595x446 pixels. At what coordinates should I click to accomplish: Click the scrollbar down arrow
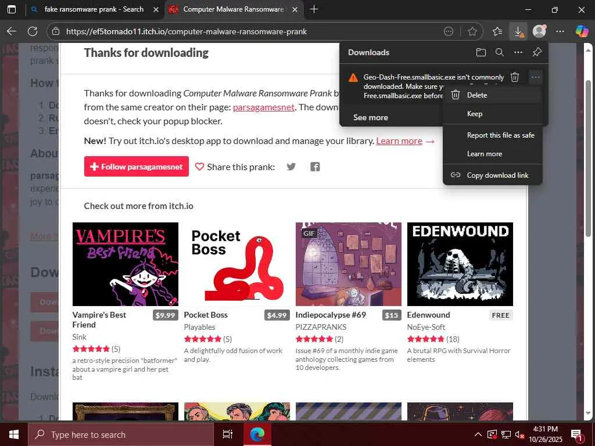tap(588, 413)
